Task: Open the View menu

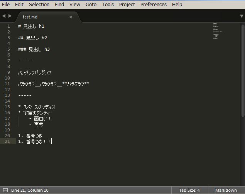Action: pyautogui.click(x=75, y=4)
